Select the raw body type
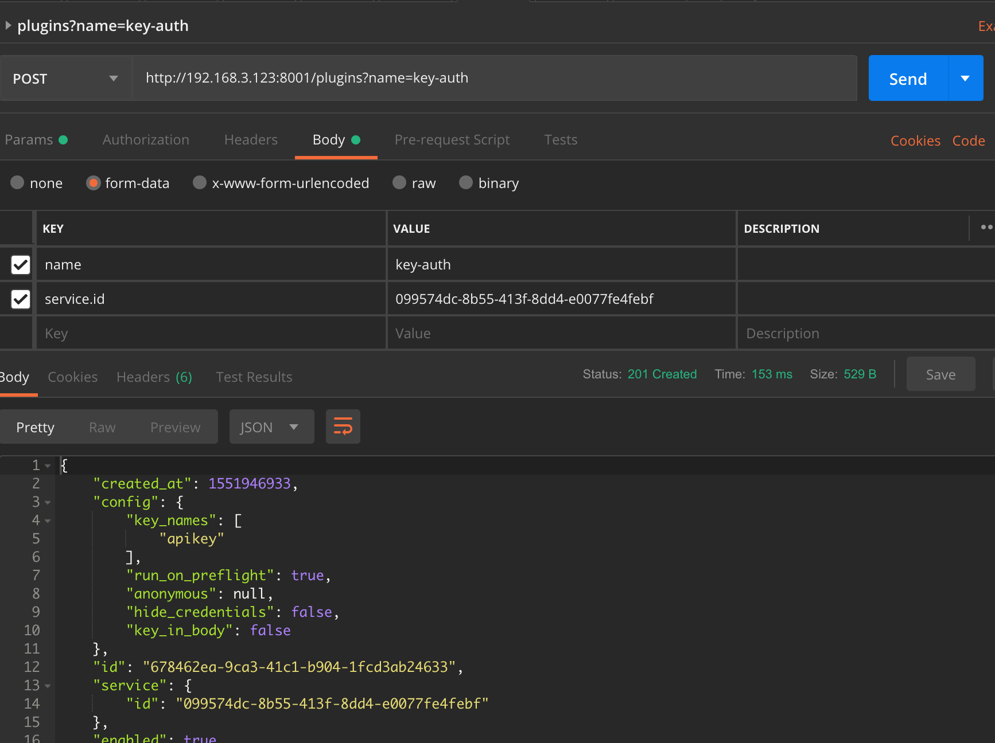The width and height of the screenshot is (995, 743). pos(399,182)
